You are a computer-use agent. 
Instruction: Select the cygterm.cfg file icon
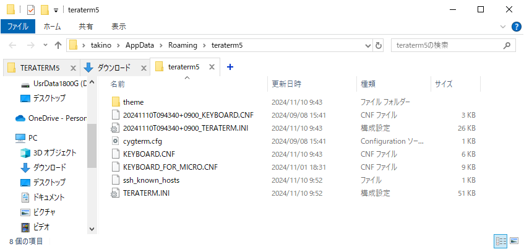pos(116,141)
